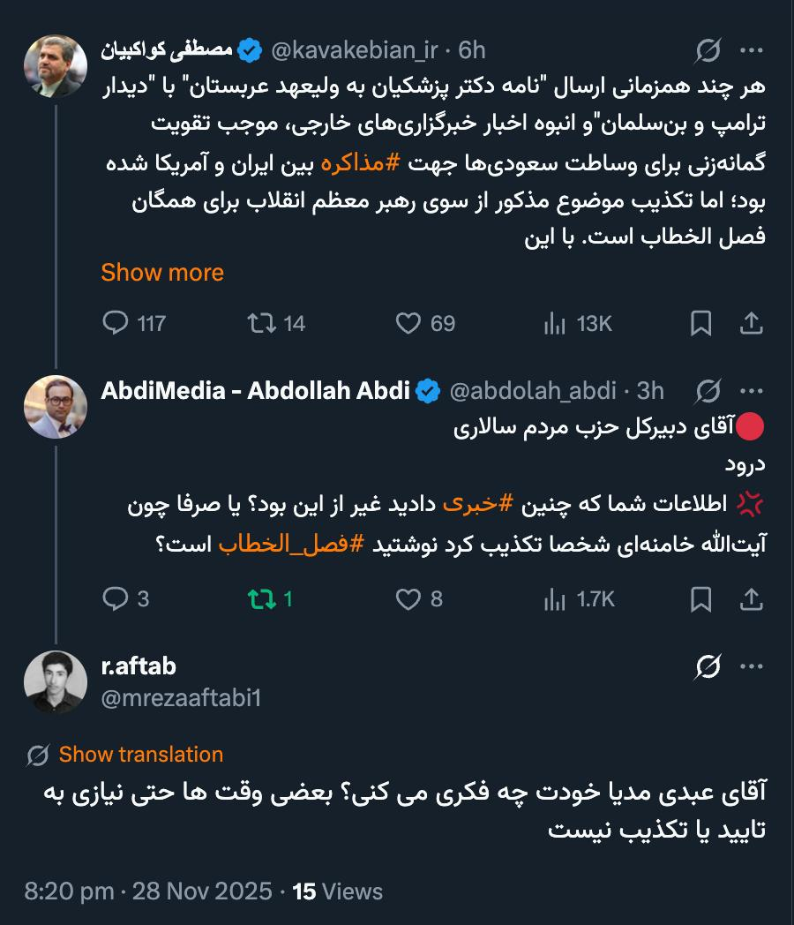This screenshot has height=925, width=794.
Task: Reply to Kavakebian's tweet
Action: pos(116,324)
